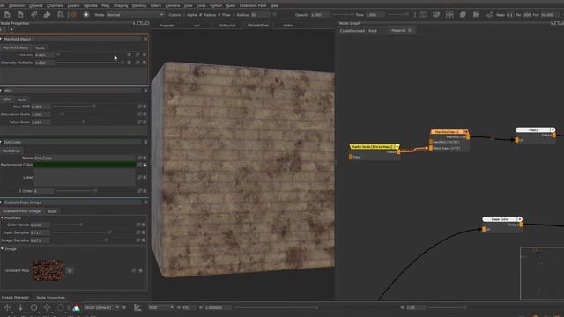Image resolution: width=564 pixels, height=317 pixels.
Task: Open the Image Manager tab
Action: point(16,298)
